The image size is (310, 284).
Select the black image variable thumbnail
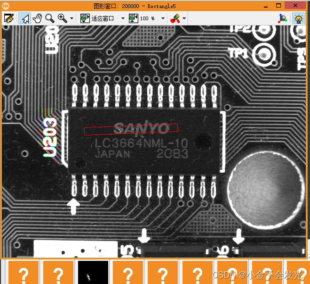click(93, 273)
